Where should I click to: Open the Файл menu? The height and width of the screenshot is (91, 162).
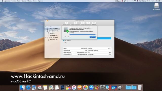point(18,1)
